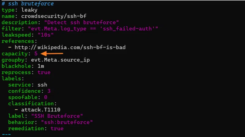Click the service 'ssh' value
The width and height of the screenshot is (245, 137).
pyautogui.click(x=42, y=85)
